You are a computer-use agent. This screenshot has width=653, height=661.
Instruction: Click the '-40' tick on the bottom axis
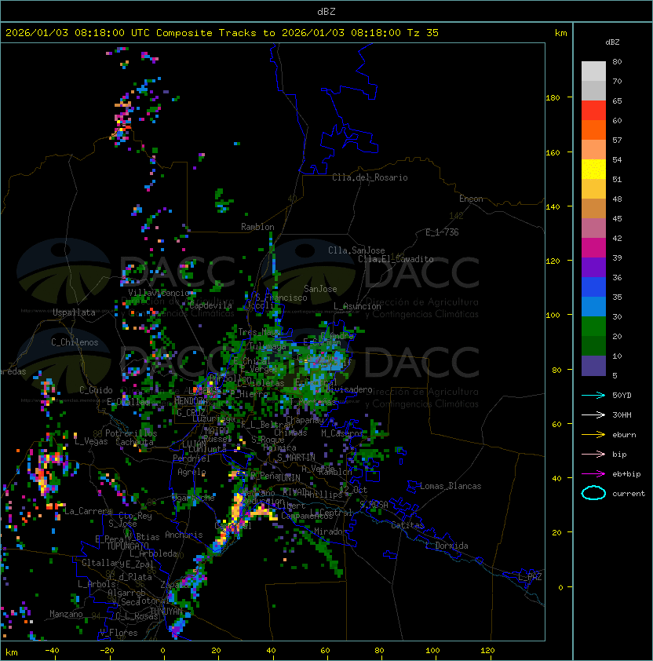tap(52, 651)
